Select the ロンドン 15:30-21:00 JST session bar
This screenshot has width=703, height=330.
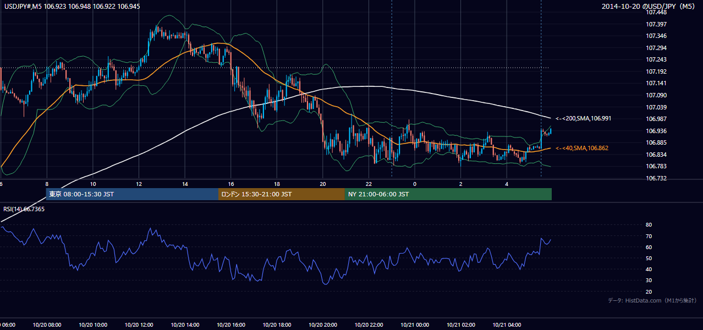click(282, 194)
